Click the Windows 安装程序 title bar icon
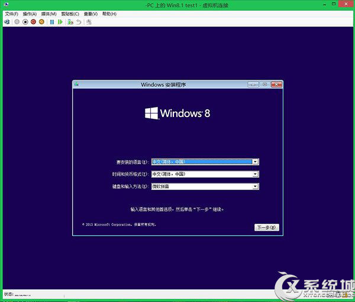Viewport: 355px width, 302px height. (76, 84)
